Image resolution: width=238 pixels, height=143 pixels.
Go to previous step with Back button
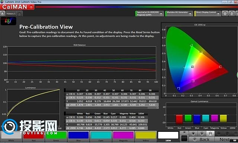202,140
